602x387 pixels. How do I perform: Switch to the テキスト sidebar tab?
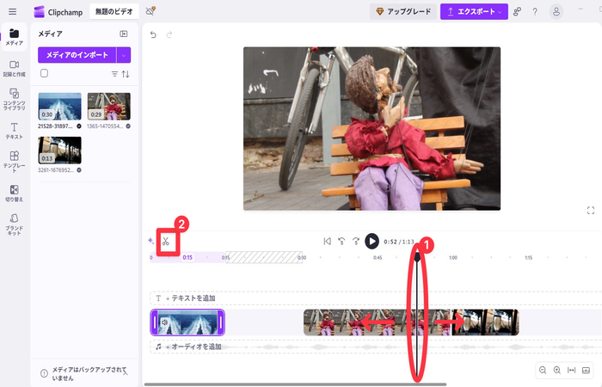click(x=14, y=131)
